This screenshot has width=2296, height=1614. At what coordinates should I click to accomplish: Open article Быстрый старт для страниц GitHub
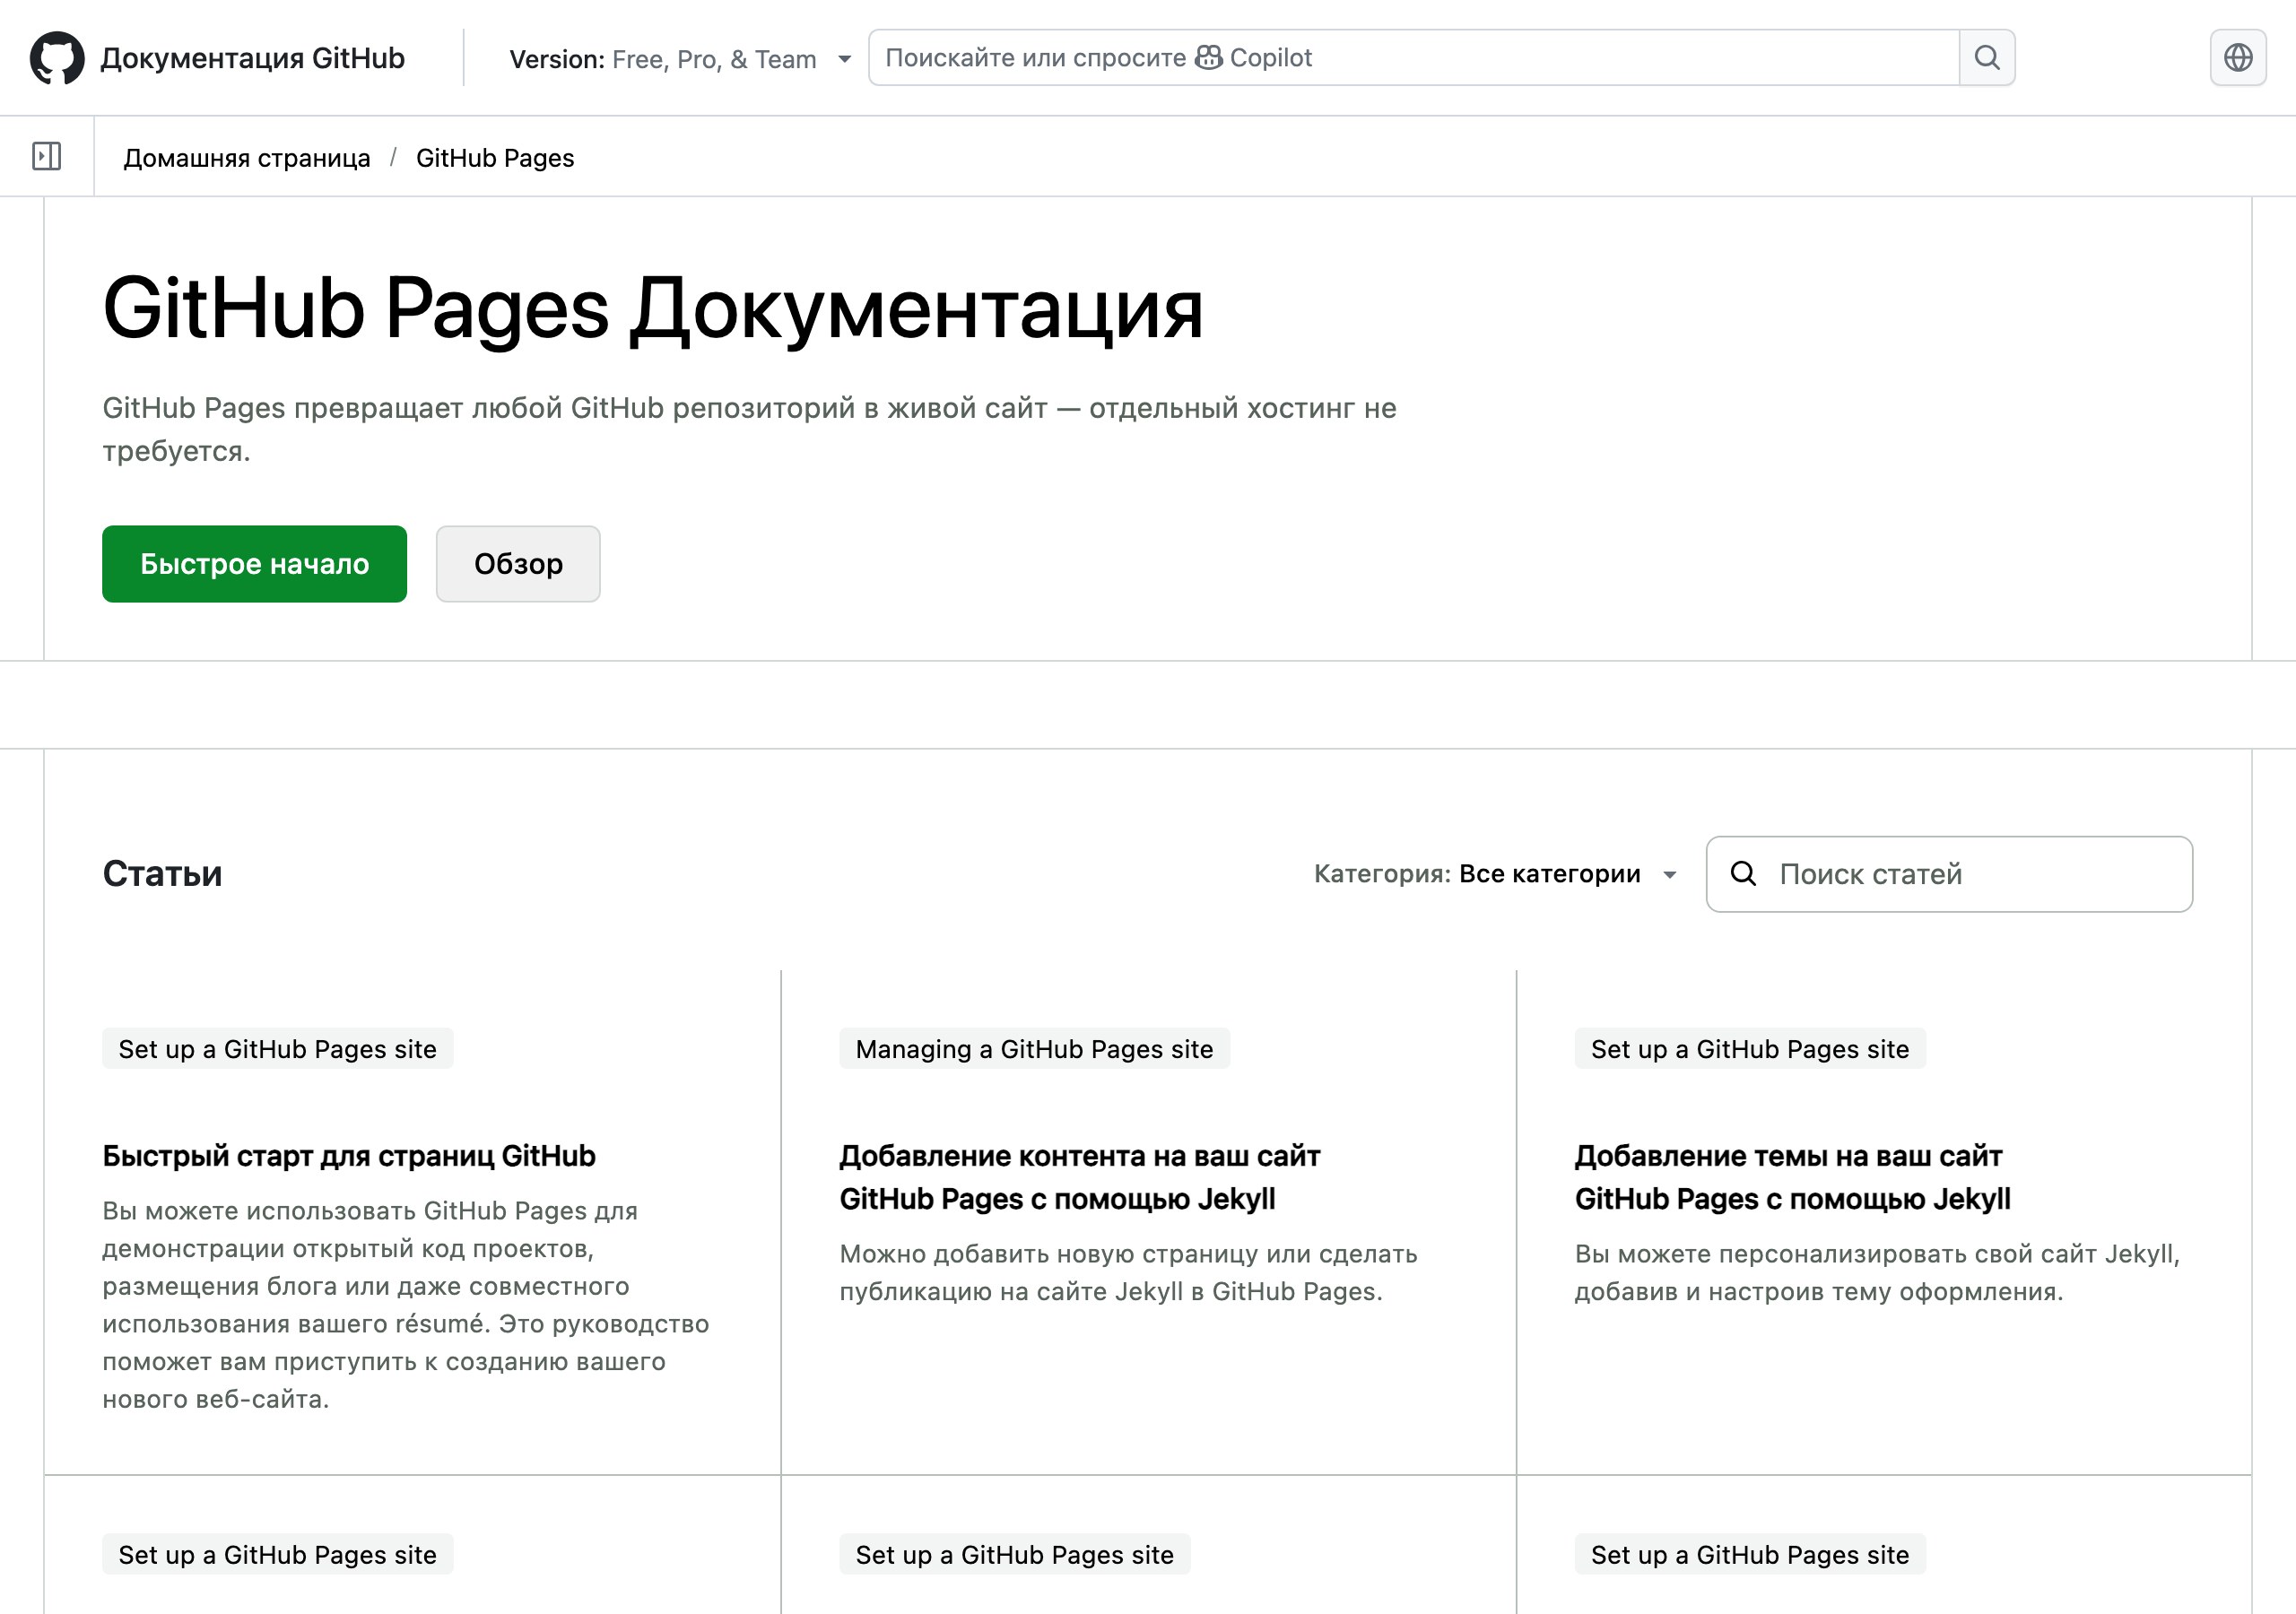click(349, 1156)
